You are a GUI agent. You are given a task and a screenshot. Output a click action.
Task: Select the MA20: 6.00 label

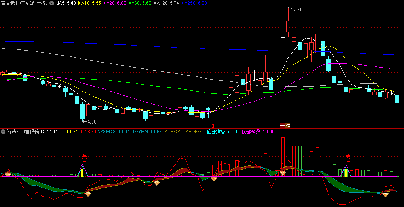(115, 3)
